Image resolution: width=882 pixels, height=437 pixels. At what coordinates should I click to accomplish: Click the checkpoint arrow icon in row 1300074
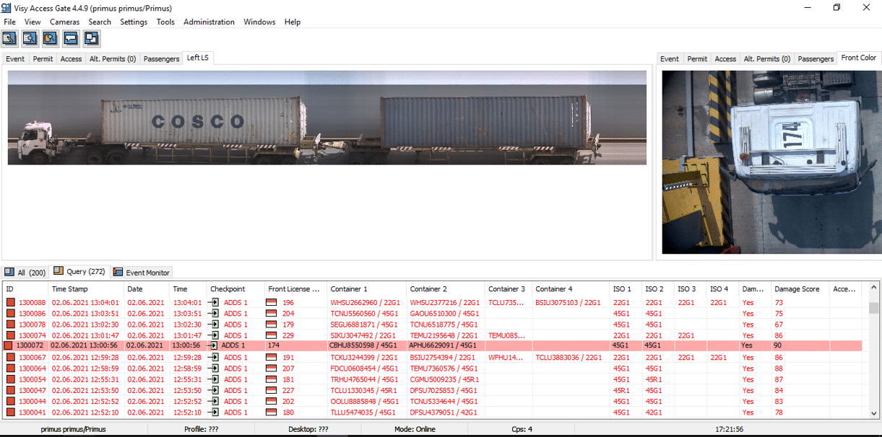[214, 335]
